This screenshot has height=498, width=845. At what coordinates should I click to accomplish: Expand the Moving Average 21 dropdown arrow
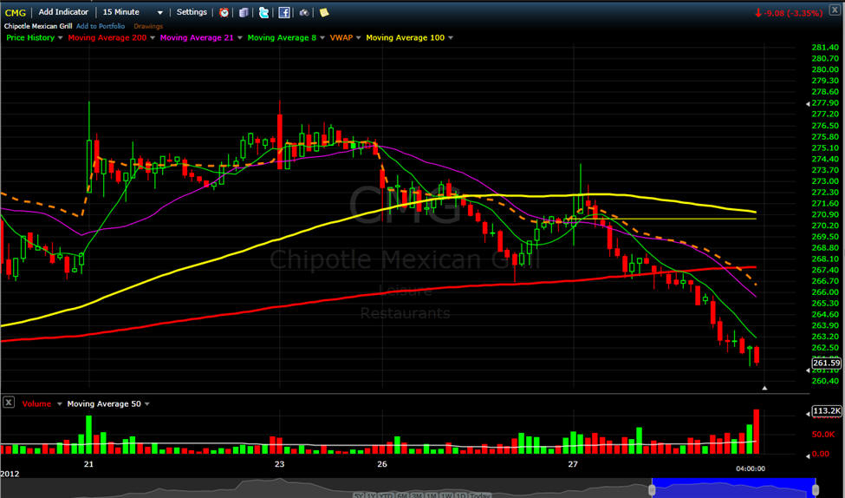point(240,38)
